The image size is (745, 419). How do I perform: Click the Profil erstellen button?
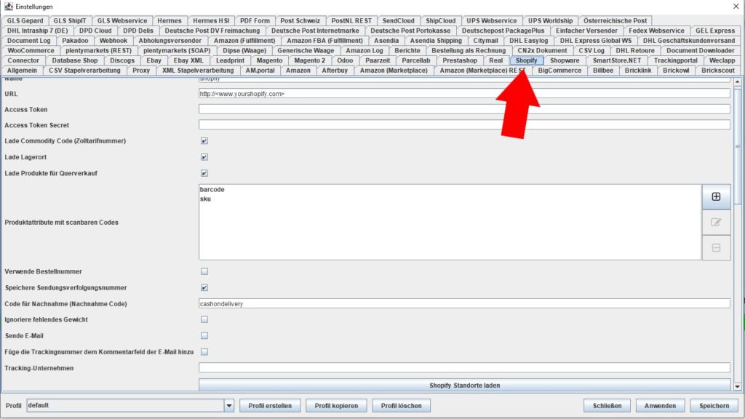pyautogui.click(x=270, y=406)
